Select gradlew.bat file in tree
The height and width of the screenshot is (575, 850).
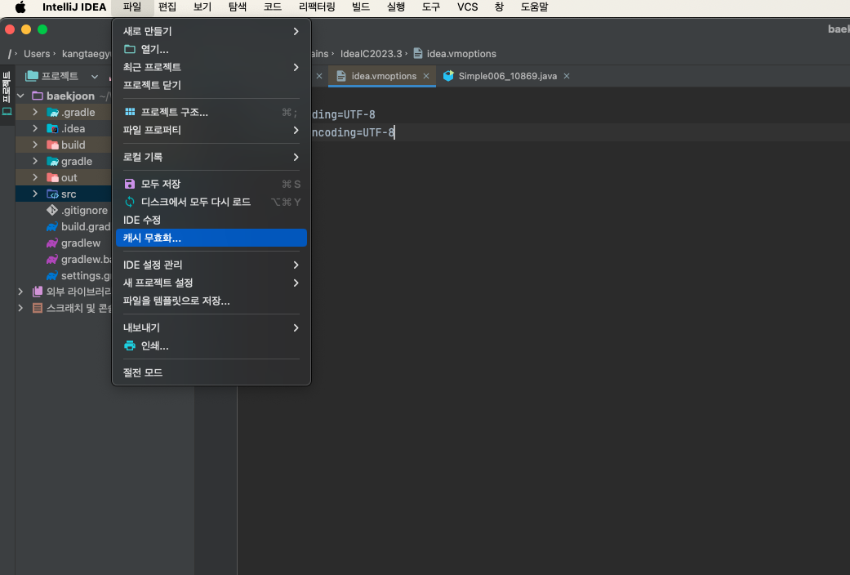pos(87,259)
